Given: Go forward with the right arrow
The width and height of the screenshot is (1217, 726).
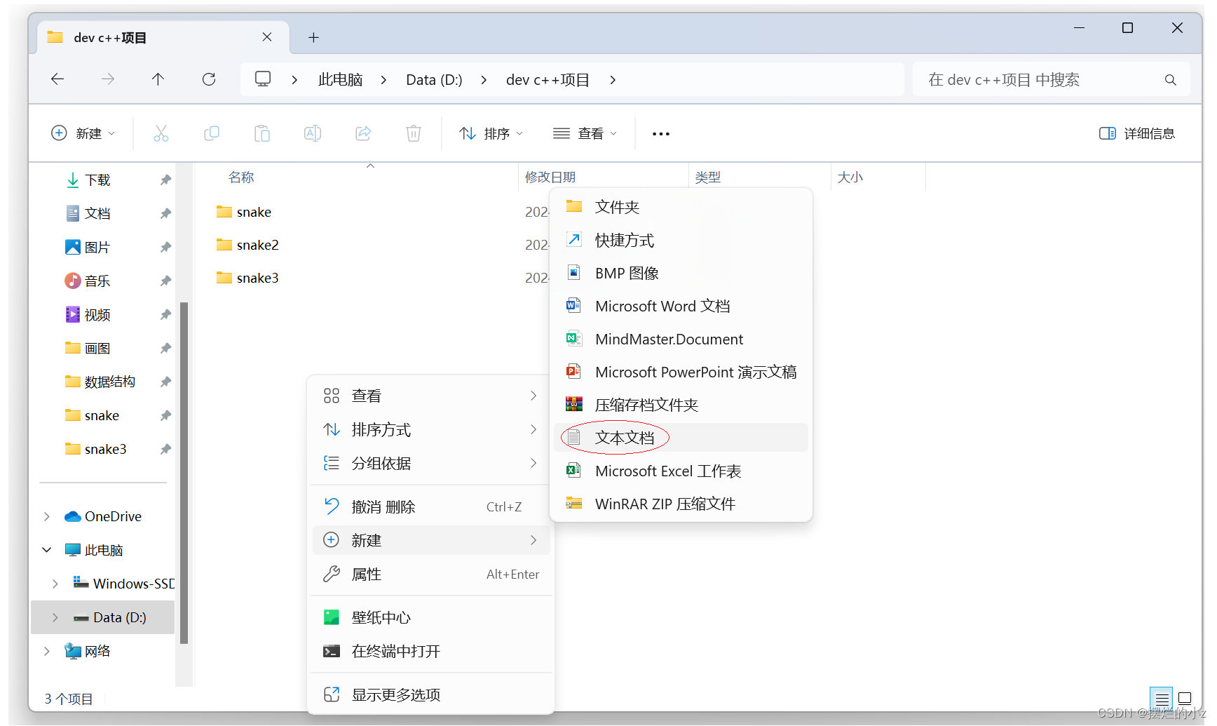Looking at the screenshot, I should pos(108,79).
